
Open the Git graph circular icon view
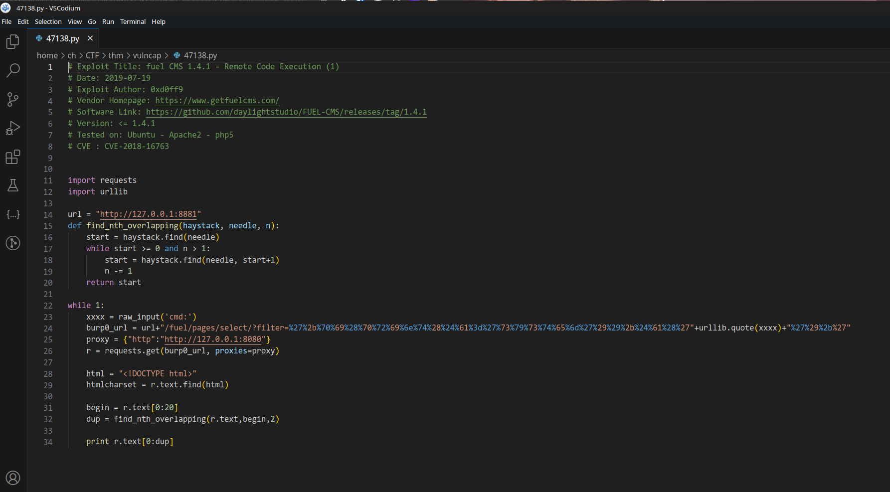coord(13,243)
